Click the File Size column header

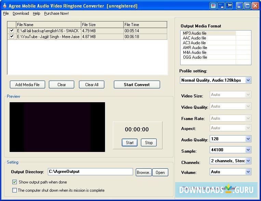point(102,25)
